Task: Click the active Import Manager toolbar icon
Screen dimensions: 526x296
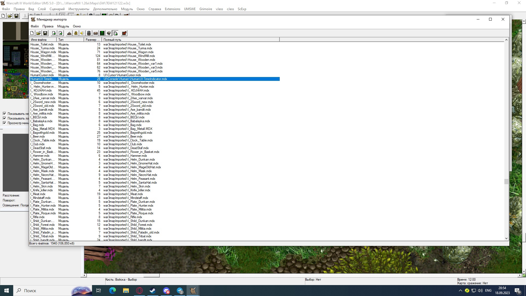Action: coord(115,33)
